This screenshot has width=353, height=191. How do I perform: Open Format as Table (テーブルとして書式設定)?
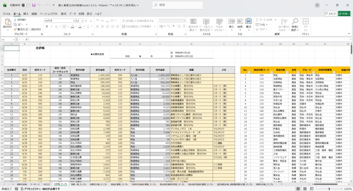pos(206,25)
